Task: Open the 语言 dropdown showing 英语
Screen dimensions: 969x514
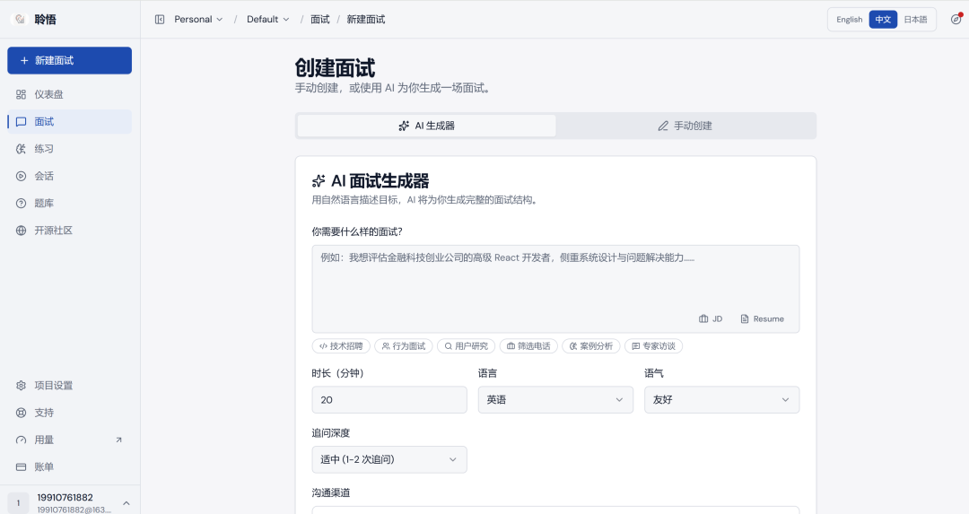Action: (x=555, y=400)
